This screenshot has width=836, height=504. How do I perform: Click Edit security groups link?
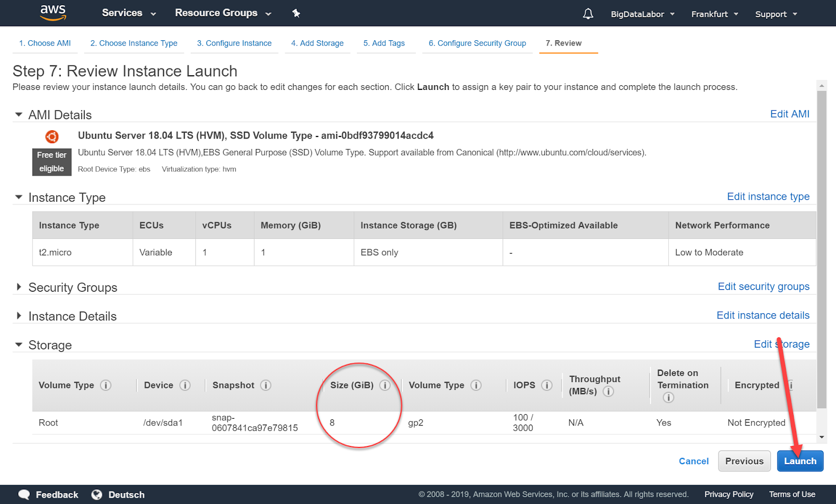(763, 287)
